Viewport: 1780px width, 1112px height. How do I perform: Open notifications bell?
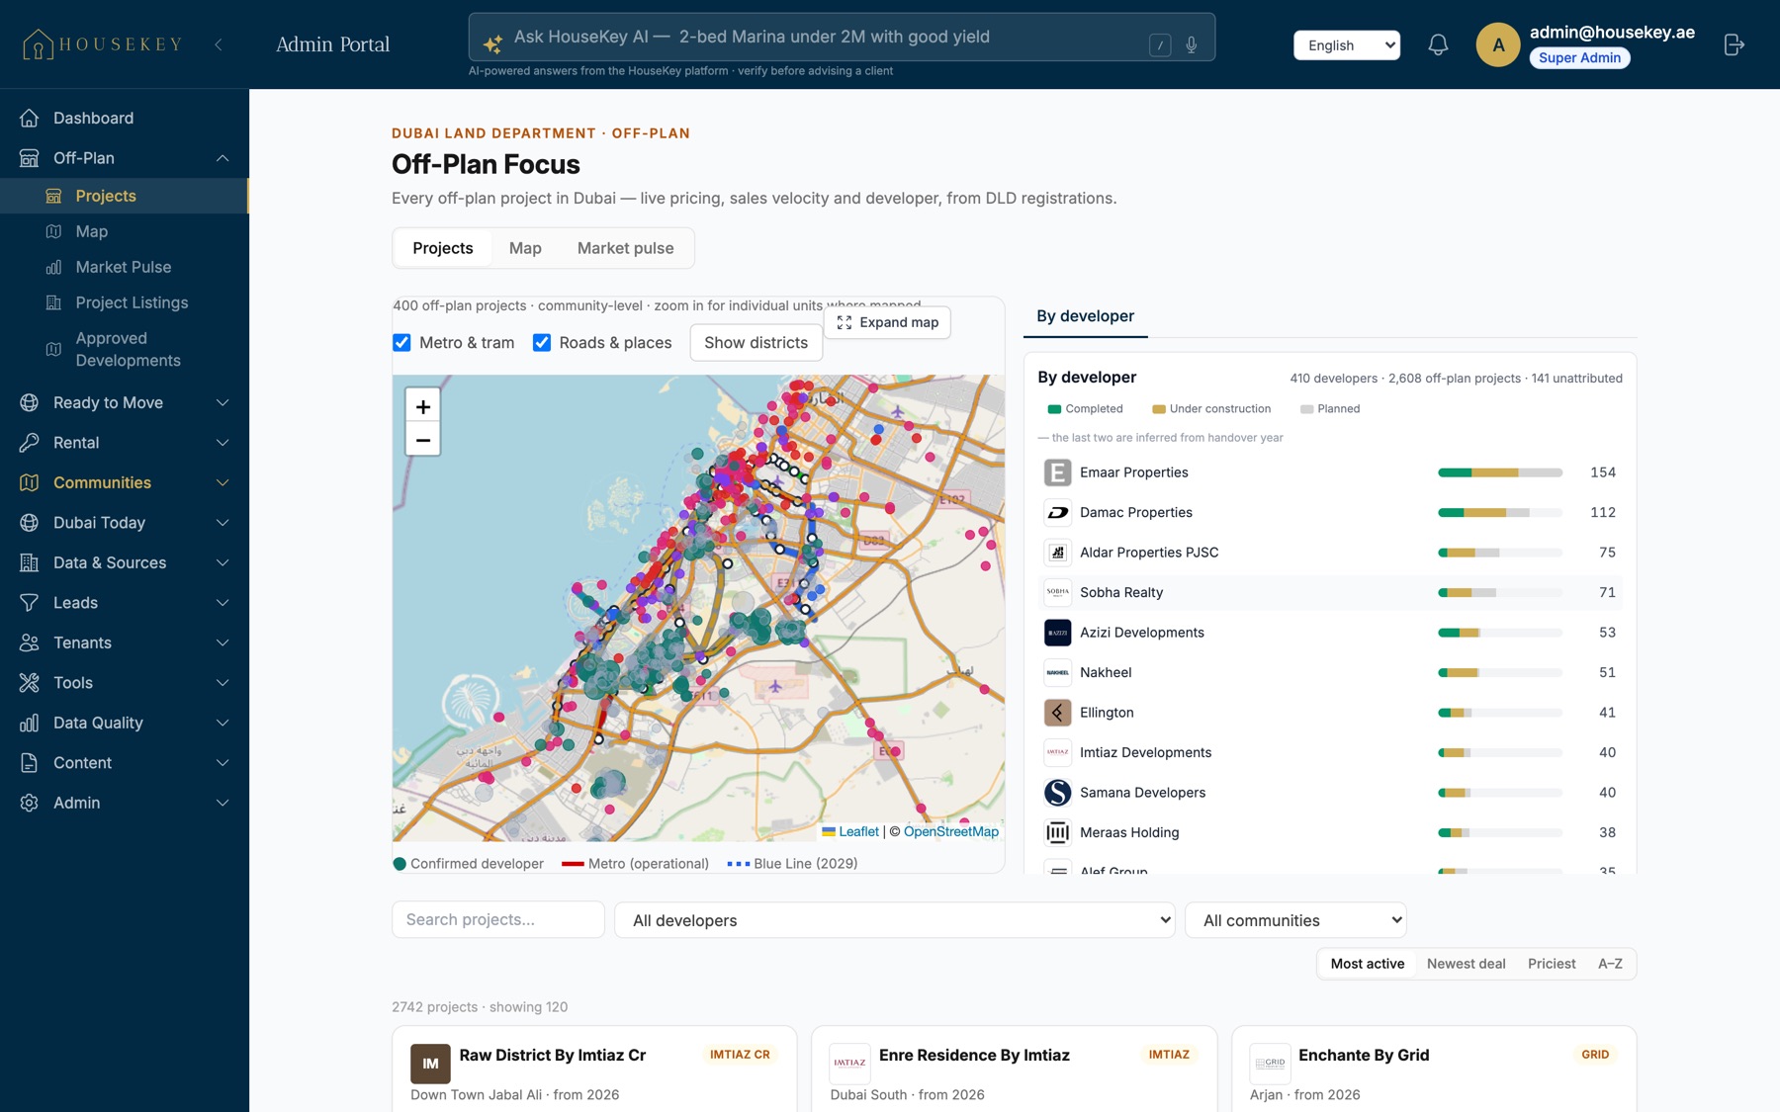pyautogui.click(x=1438, y=44)
